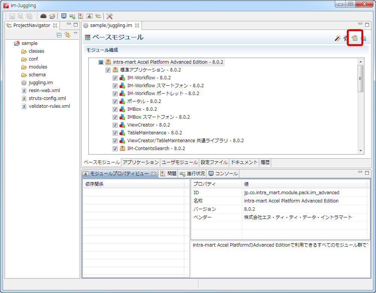This screenshot has width=376, height=293.
Task: Click the Save toolbar icon
Action: 12,16
